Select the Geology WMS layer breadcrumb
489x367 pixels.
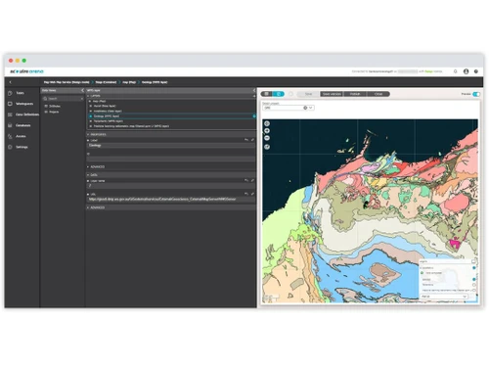(x=155, y=82)
